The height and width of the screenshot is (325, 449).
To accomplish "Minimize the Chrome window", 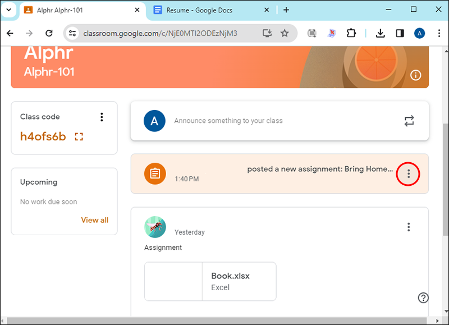I will tap(388, 10).
